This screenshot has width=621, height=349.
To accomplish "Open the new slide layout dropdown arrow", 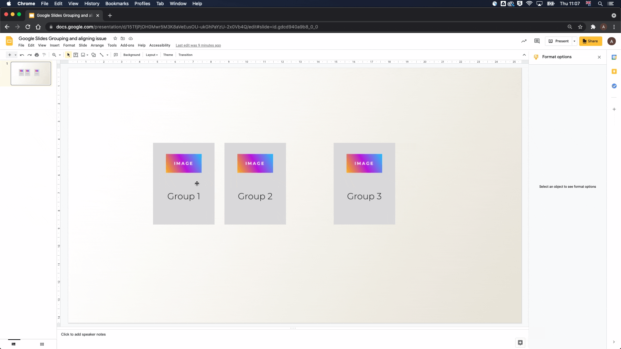I will (x=15, y=55).
